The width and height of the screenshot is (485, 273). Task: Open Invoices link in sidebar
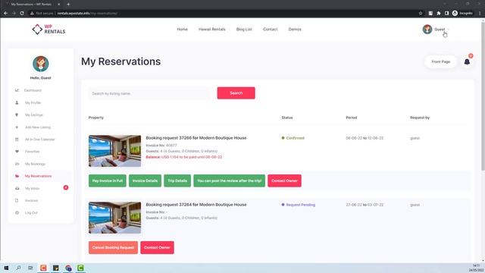tap(31, 200)
